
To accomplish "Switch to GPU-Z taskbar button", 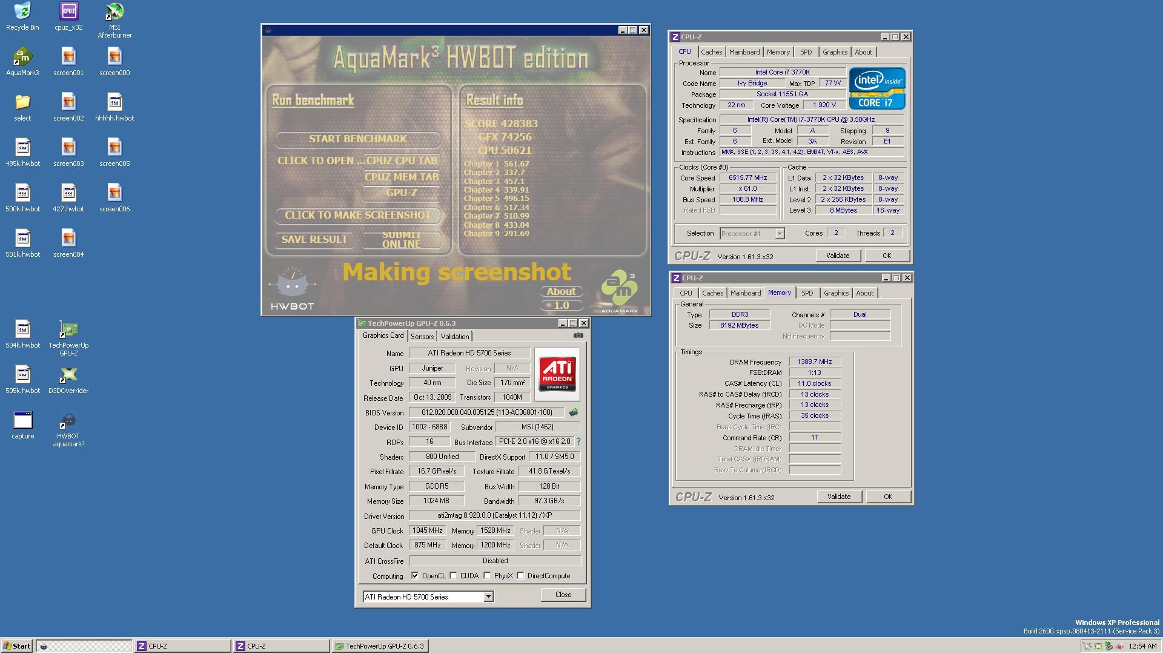I will 380,646.
